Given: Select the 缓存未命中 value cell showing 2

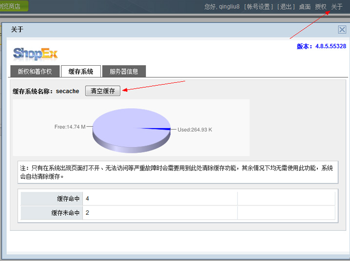Looking at the screenshot, I should point(159,213).
